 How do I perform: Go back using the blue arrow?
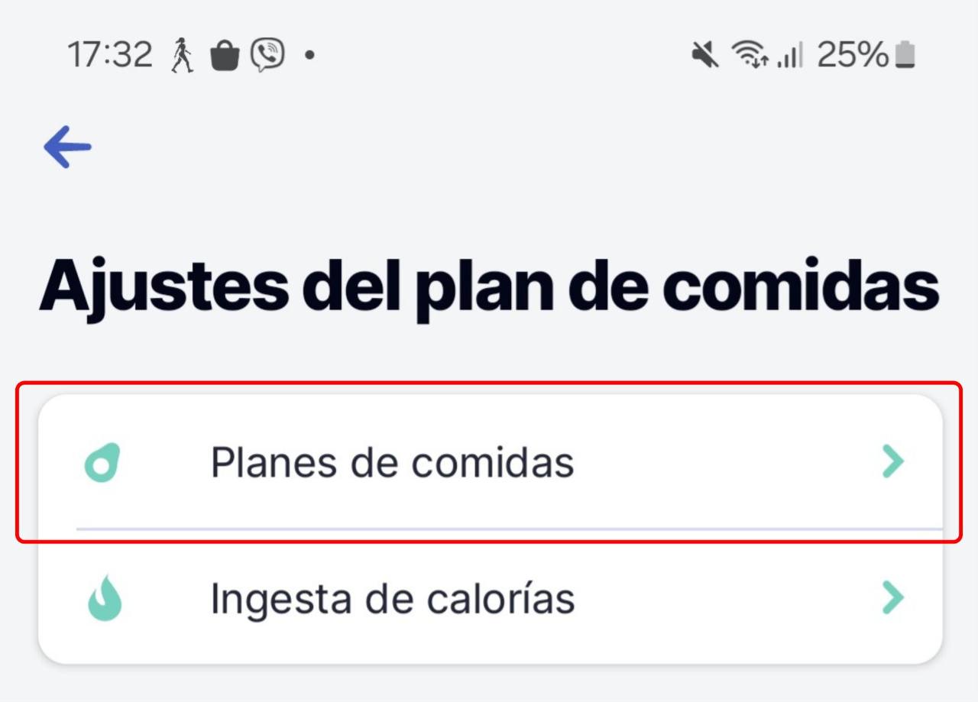pyautogui.click(x=67, y=147)
